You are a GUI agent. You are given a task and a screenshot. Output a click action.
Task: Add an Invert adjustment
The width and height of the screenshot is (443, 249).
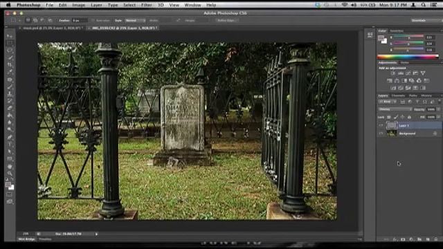[393, 88]
